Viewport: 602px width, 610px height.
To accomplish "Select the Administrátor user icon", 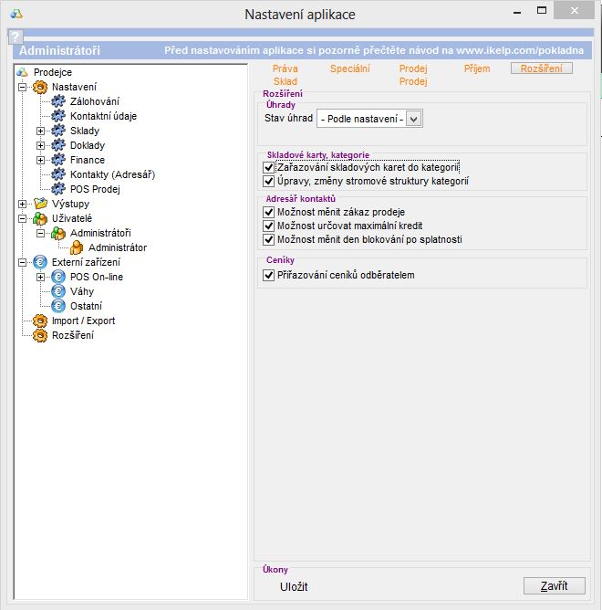I will pos(77,247).
